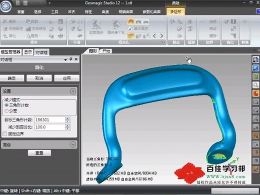Click the orange circular icon in right sidebar
The width and height of the screenshot is (260, 195).
255,93
